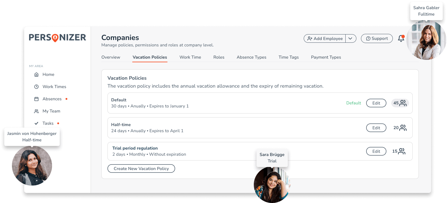Open notifications via the bell icon
447x203 pixels.
coord(401,38)
